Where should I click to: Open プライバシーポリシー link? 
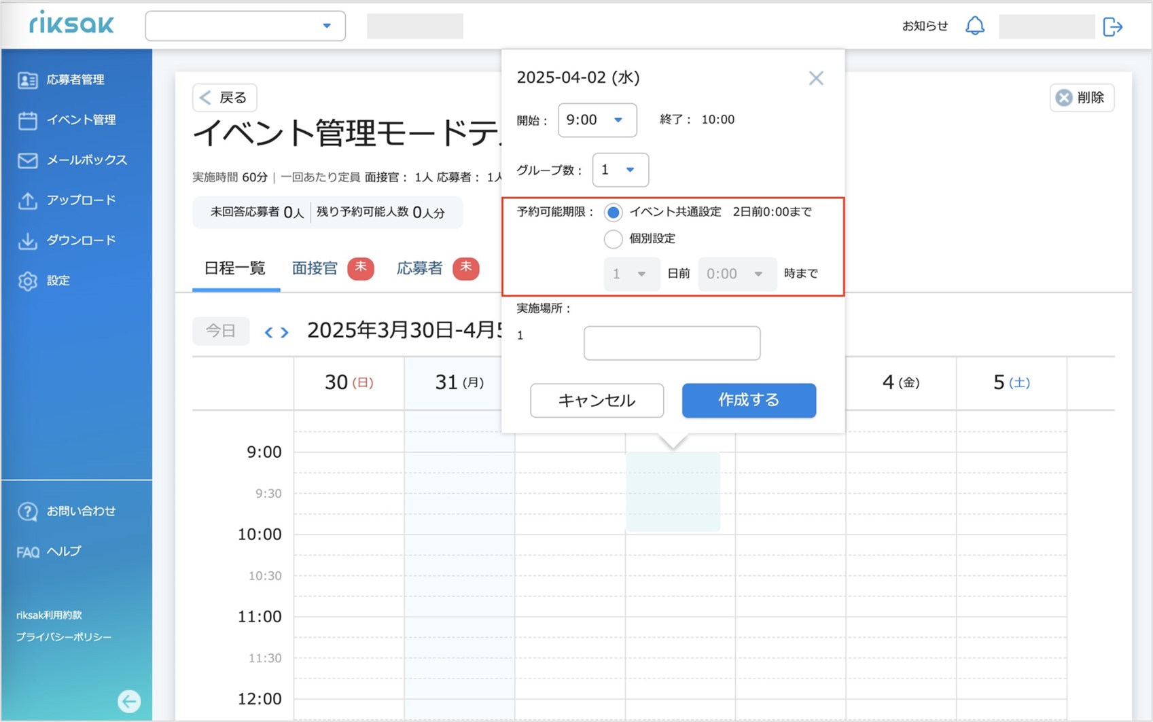[x=64, y=637]
